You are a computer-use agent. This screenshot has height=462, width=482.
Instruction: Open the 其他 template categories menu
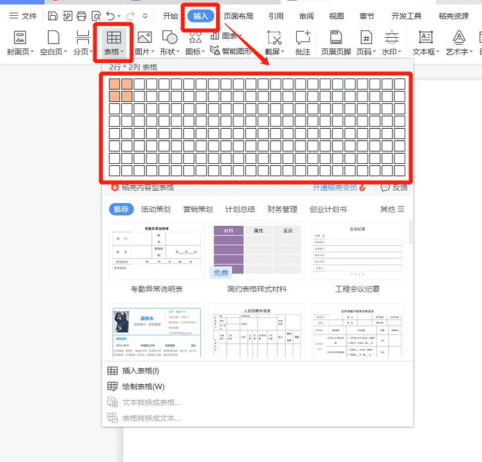pyautogui.click(x=392, y=209)
